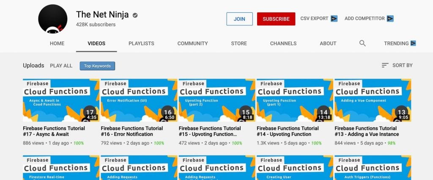Switch to the Home tab

tap(57, 43)
